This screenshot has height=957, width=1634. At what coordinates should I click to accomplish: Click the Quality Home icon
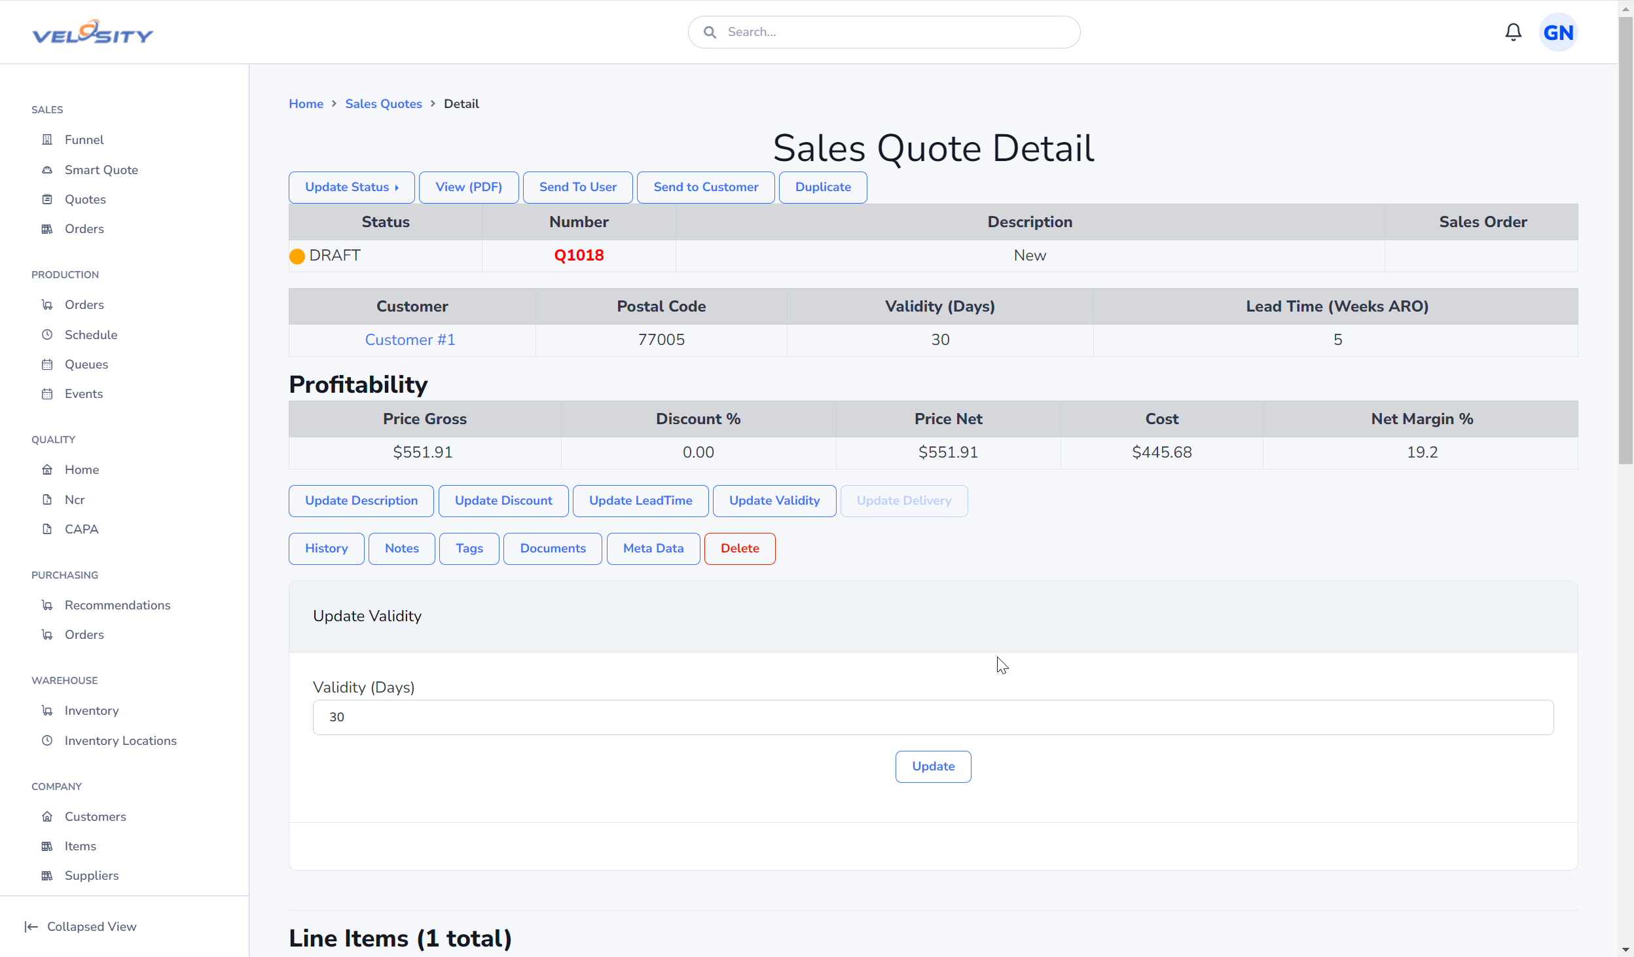[x=47, y=469]
